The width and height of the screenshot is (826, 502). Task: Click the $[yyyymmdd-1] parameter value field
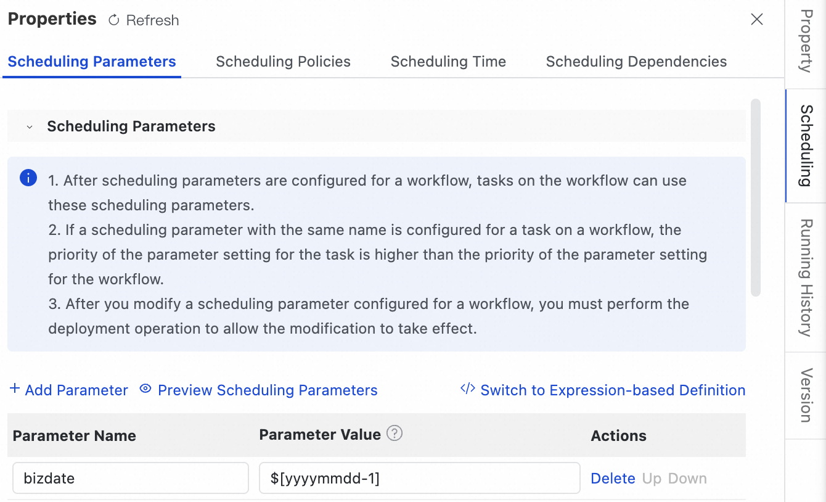[419, 479]
